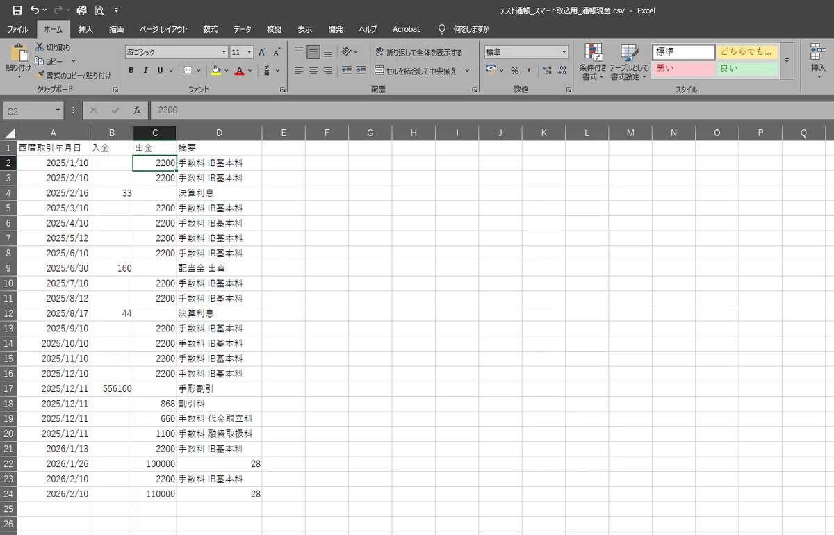Select cell containing 556160

point(111,388)
